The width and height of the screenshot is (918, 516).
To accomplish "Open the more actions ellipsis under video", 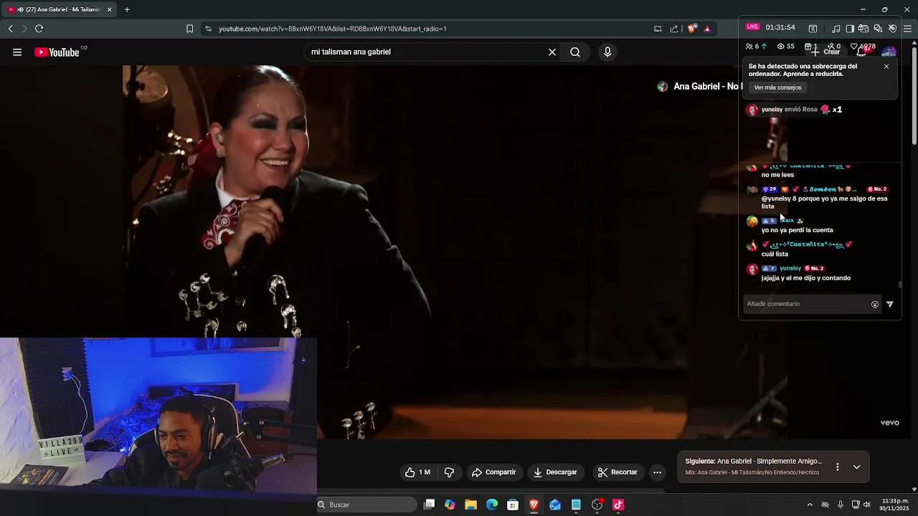I will pyautogui.click(x=657, y=472).
